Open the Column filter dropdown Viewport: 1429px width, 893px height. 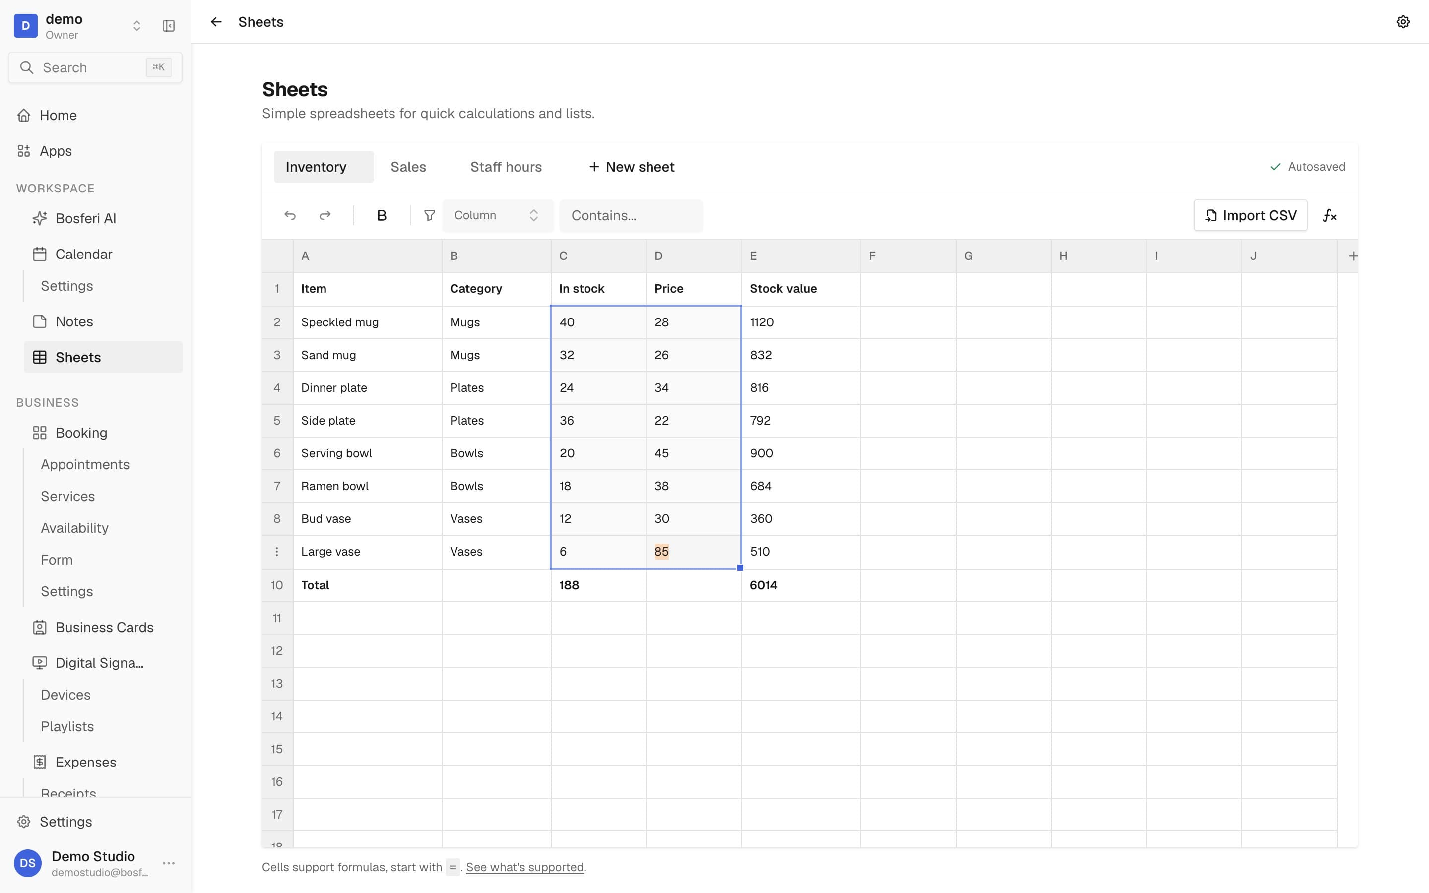coord(497,216)
